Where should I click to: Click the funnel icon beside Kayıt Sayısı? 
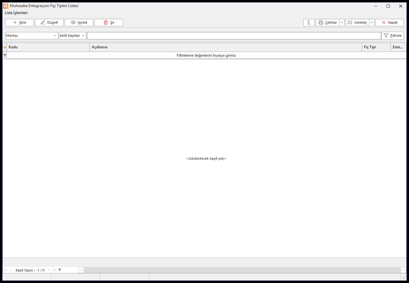pos(60,270)
